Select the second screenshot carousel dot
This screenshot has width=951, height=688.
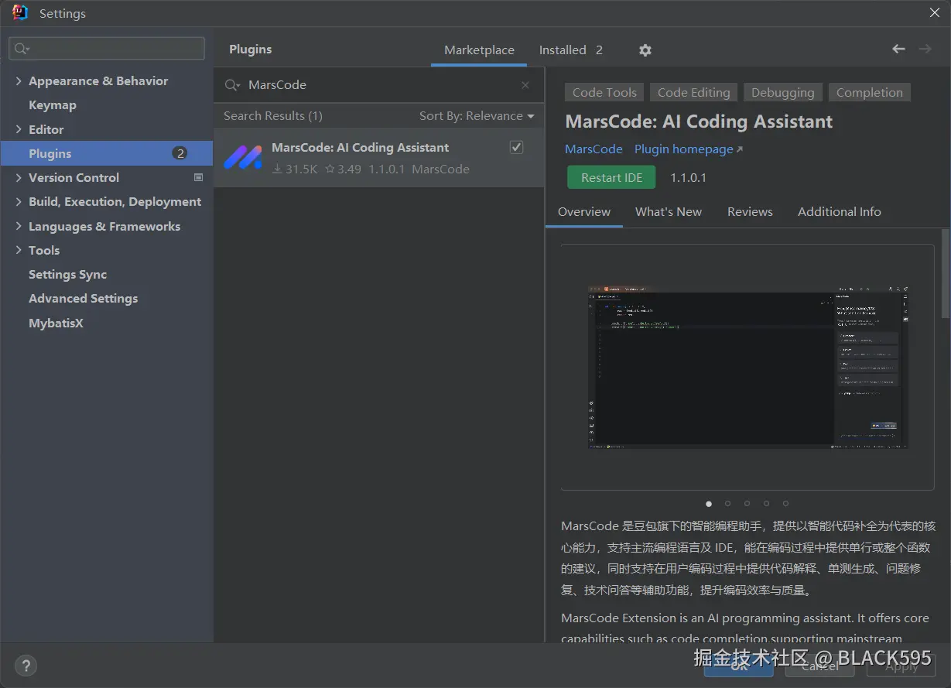coord(728,504)
